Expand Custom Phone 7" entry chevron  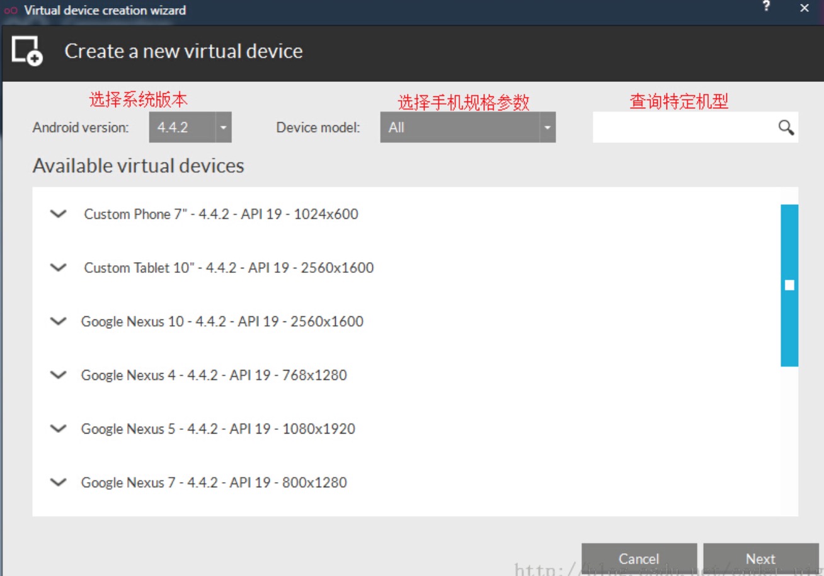pos(59,214)
